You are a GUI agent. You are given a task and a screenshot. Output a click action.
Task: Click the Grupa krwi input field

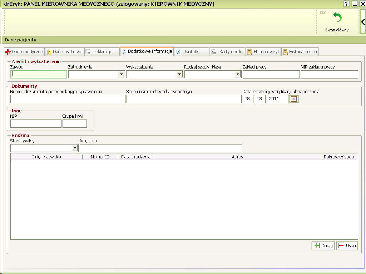click(75, 123)
